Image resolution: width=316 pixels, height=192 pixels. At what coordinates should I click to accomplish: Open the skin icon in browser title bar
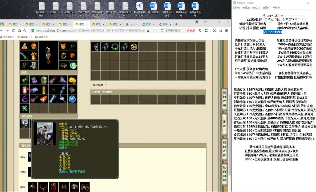pyautogui.click(x=205, y=22)
